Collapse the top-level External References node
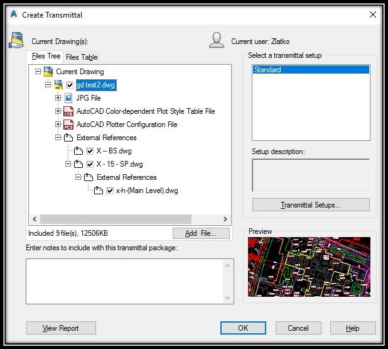 pyautogui.click(x=58, y=137)
